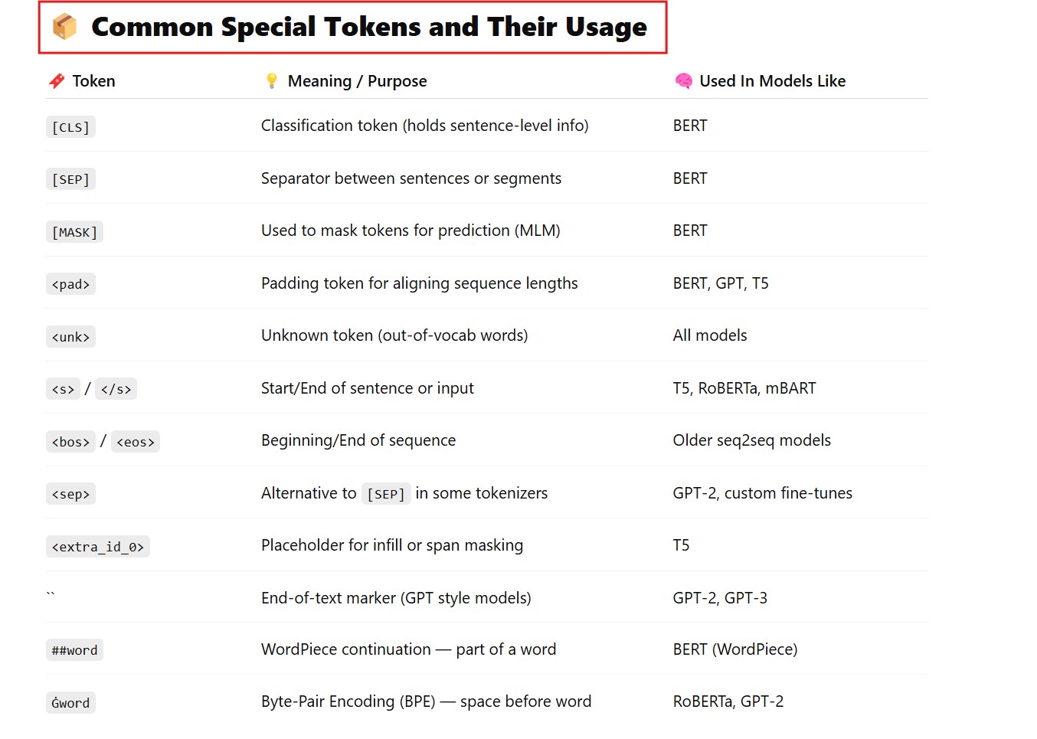1037x739 pixels.
Task: Click the <extra_id_0> token chip
Action: (97, 547)
